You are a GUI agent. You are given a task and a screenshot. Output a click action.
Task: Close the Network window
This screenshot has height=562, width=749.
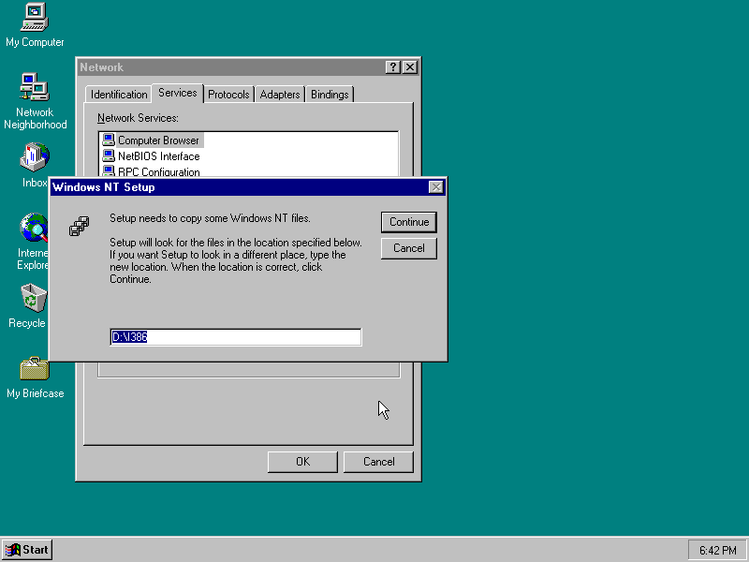[x=410, y=67]
